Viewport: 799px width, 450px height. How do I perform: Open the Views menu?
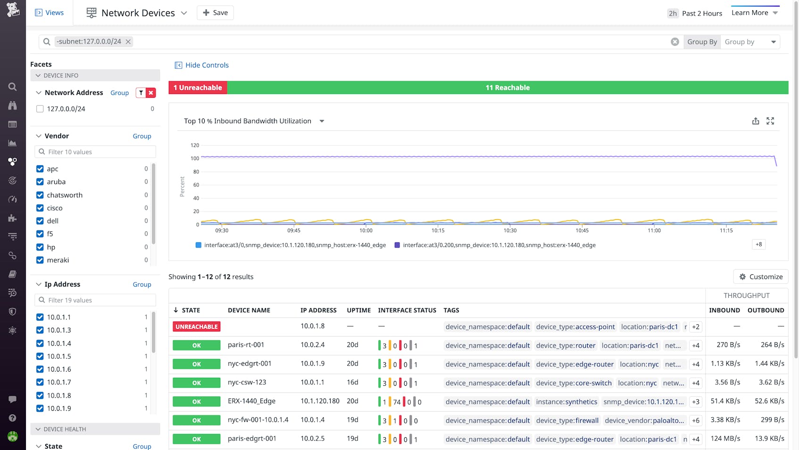point(49,12)
